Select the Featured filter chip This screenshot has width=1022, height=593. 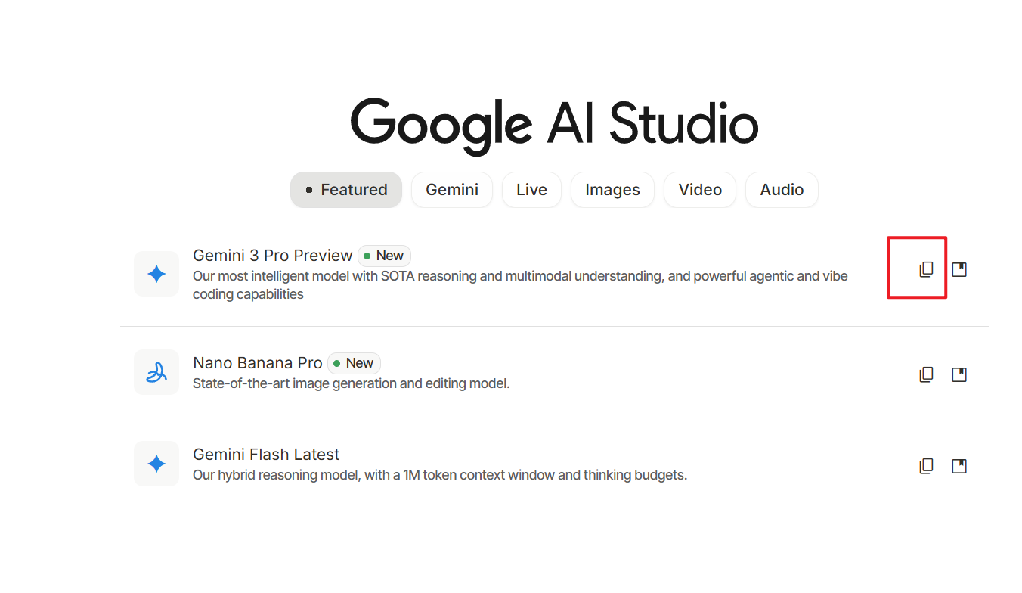pyautogui.click(x=345, y=190)
